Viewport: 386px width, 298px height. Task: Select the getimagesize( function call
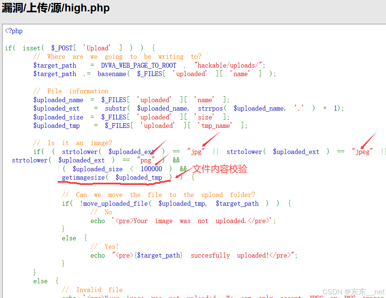point(85,177)
